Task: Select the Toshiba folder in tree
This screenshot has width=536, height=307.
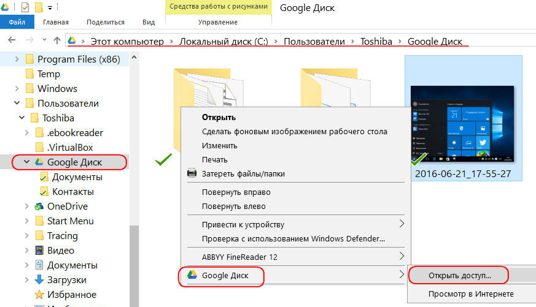Action: tap(58, 118)
